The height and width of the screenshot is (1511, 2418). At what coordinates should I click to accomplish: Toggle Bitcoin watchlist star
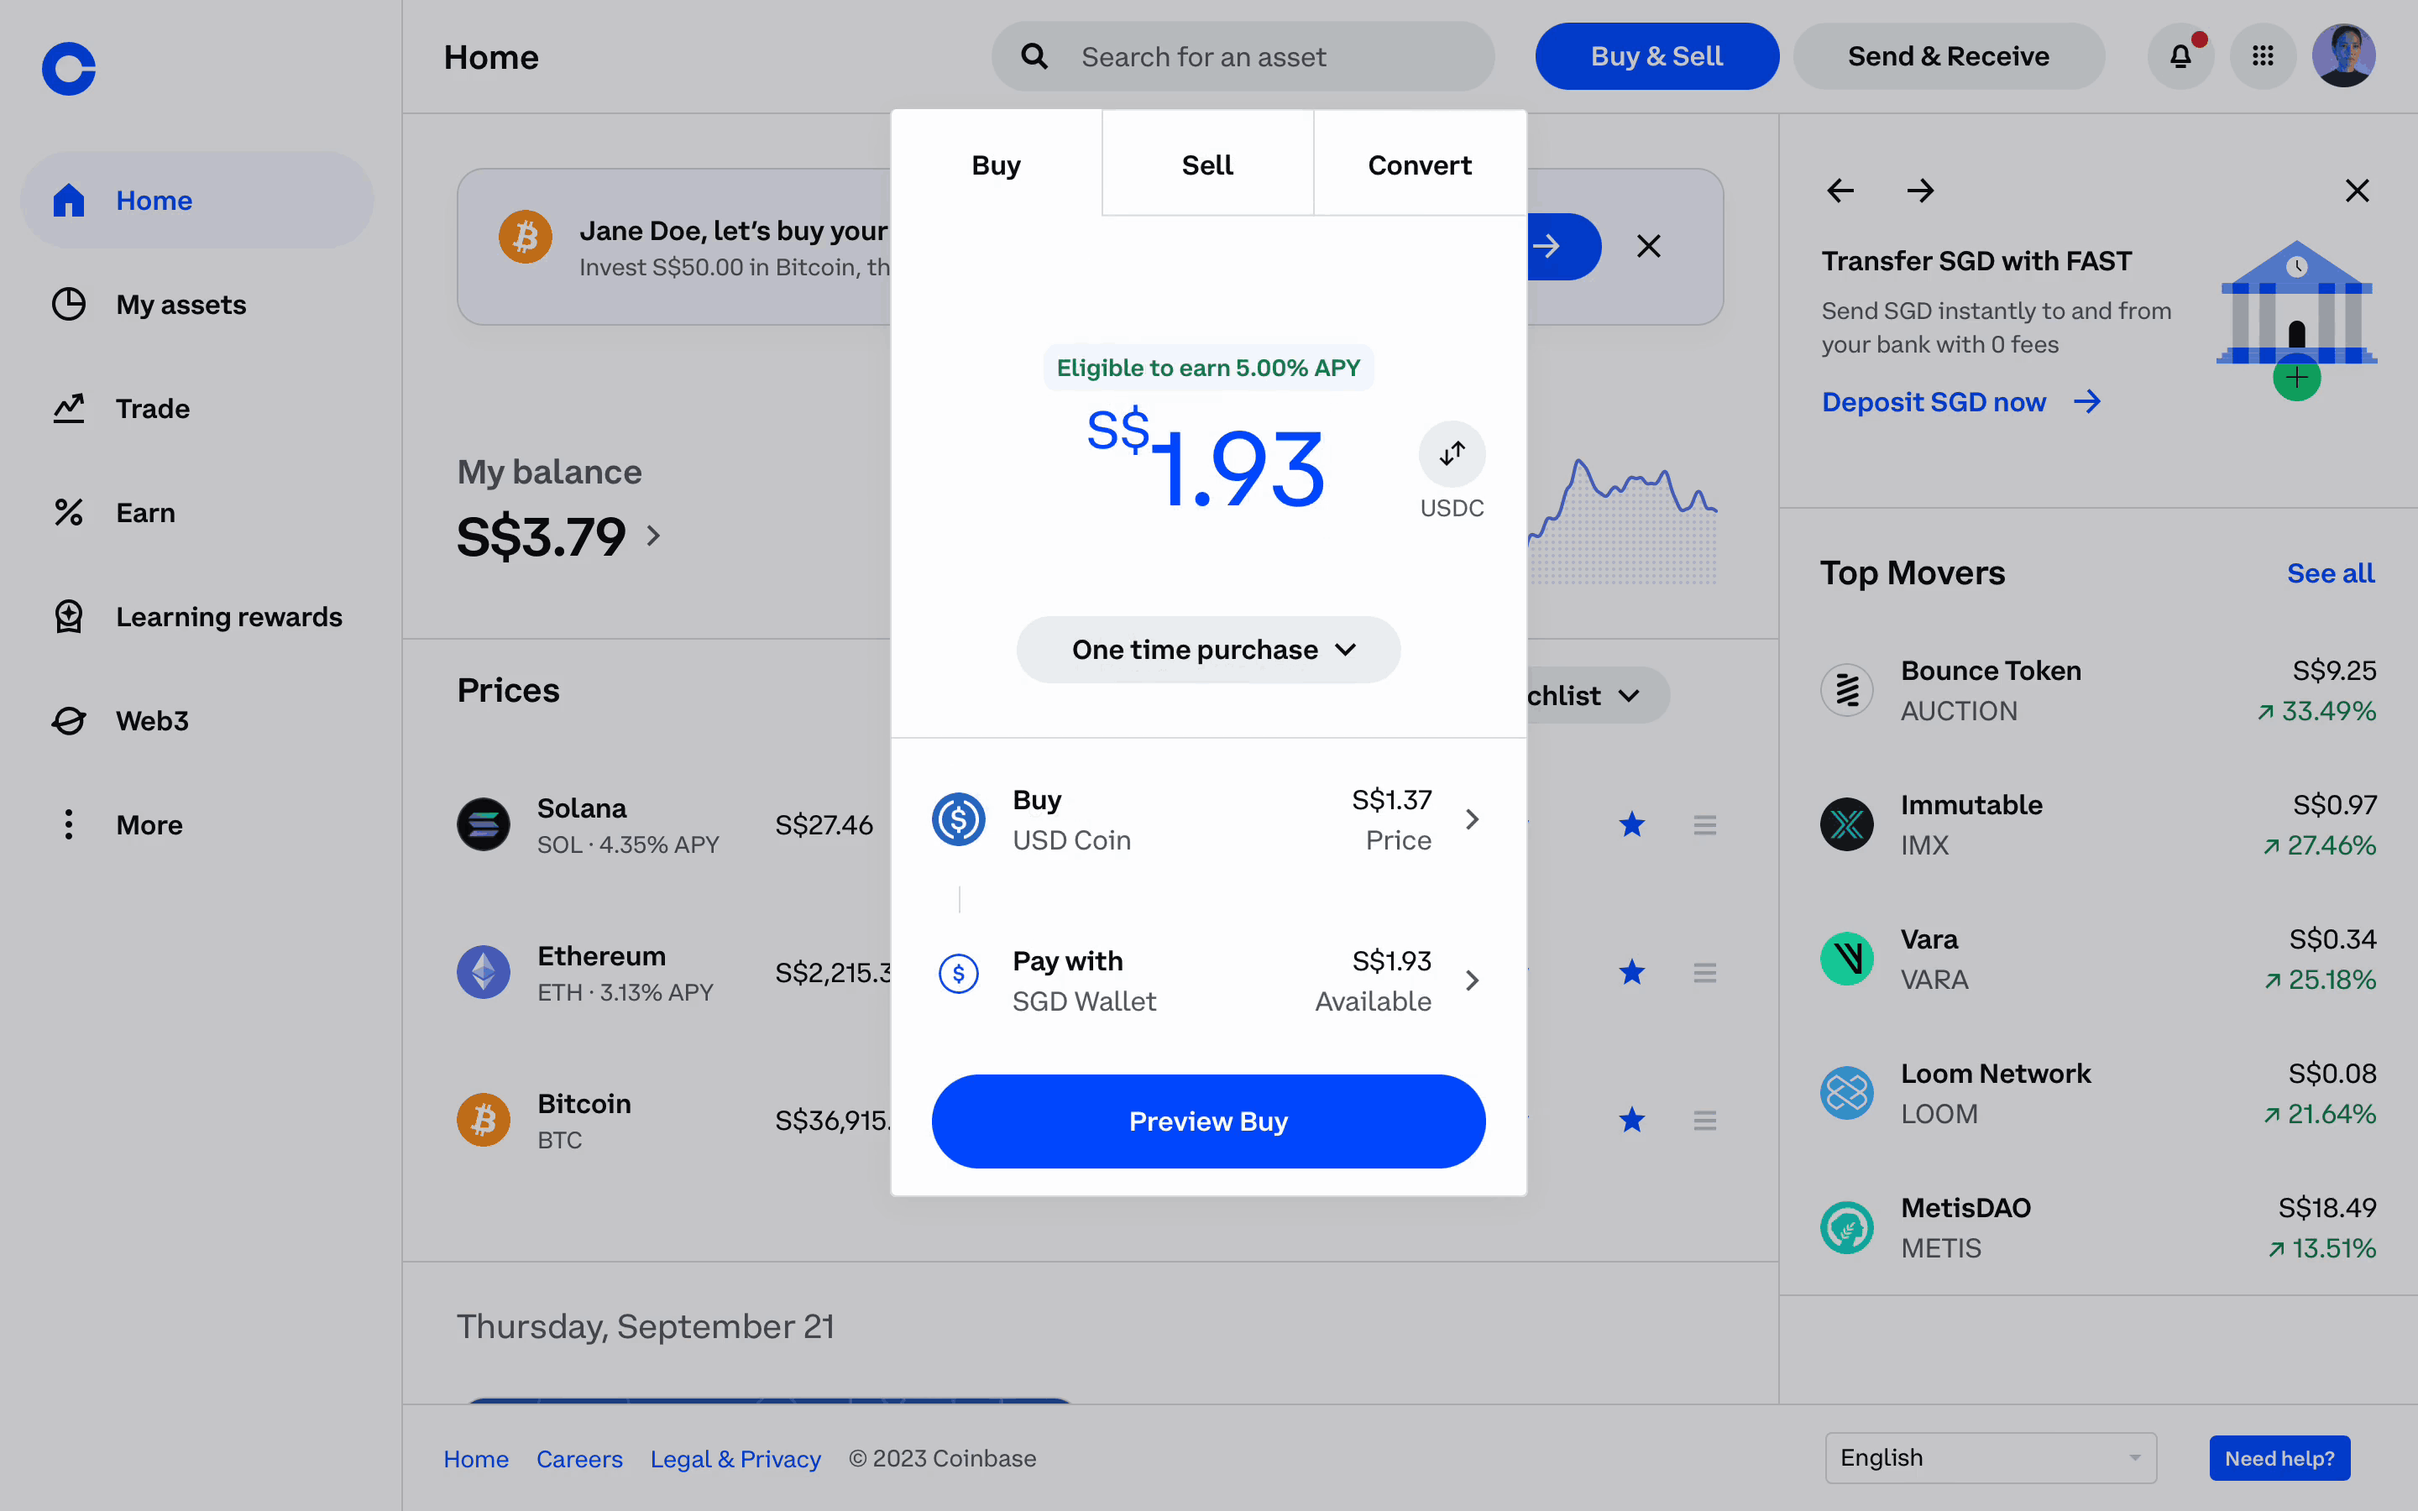pyautogui.click(x=1631, y=1121)
